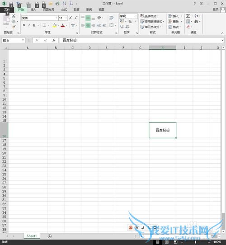Toggle align text right
The width and height of the screenshot is (226, 245).
(93, 25)
